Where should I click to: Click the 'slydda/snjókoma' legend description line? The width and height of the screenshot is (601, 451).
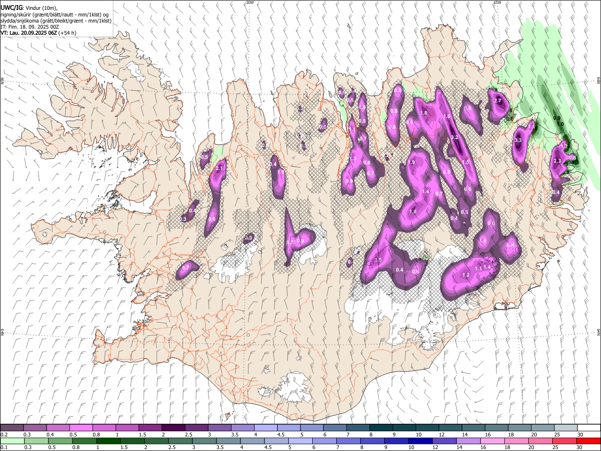point(56,21)
